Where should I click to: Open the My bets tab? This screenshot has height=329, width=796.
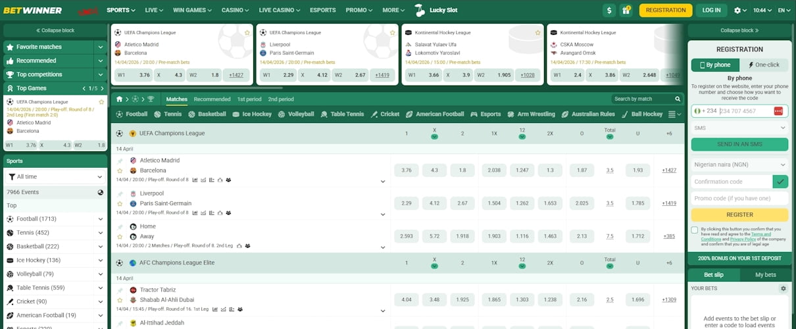click(x=765, y=274)
